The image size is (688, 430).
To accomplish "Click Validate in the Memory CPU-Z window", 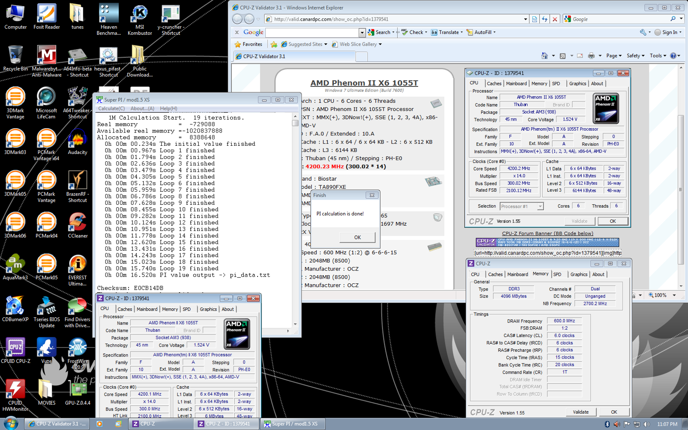I will (580, 412).
